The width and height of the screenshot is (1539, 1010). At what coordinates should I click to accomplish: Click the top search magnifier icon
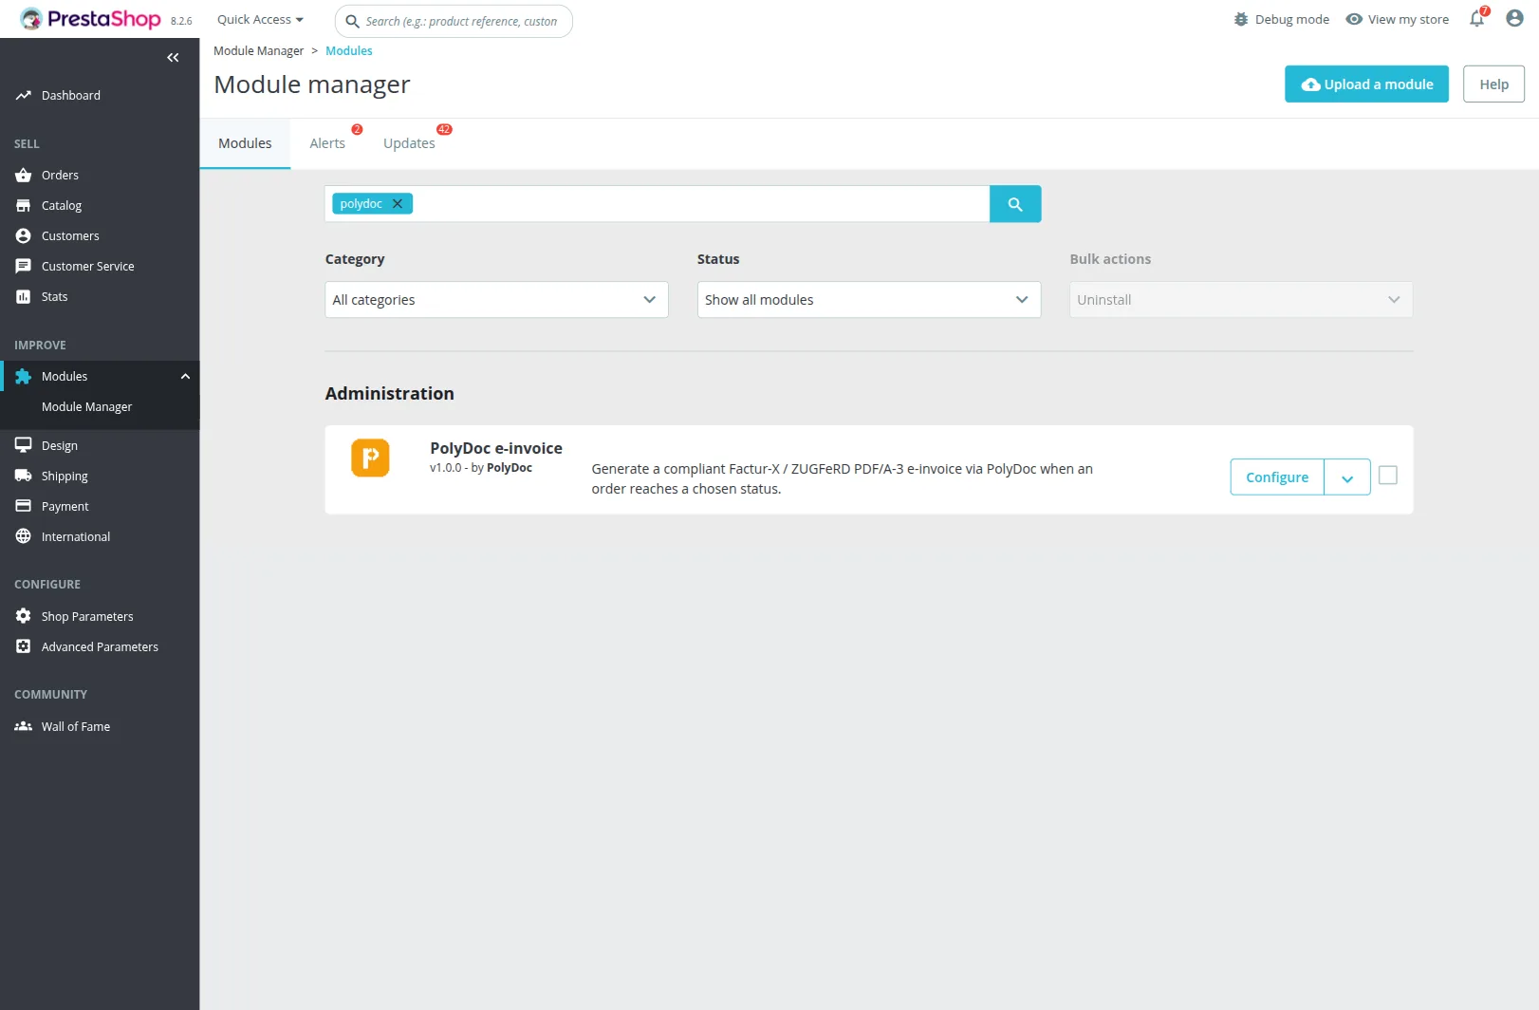coord(352,21)
